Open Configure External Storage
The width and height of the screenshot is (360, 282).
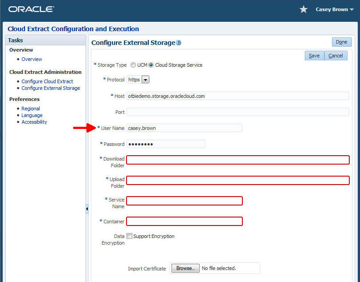(x=50, y=88)
